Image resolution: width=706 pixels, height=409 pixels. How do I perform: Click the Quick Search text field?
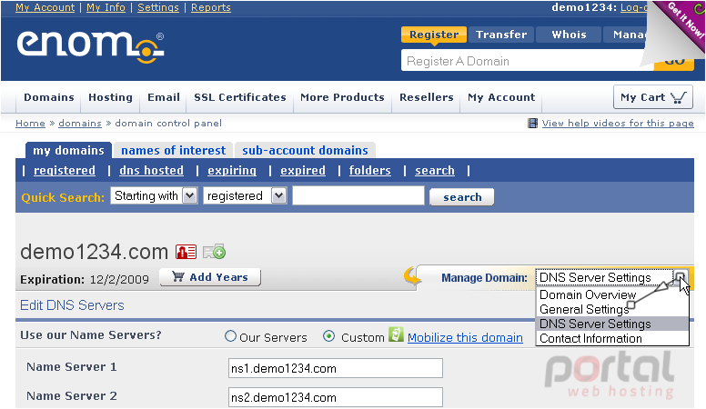coord(358,195)
